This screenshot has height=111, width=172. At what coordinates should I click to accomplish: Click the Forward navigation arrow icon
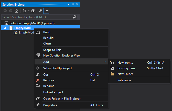click(x=10, y=11)
